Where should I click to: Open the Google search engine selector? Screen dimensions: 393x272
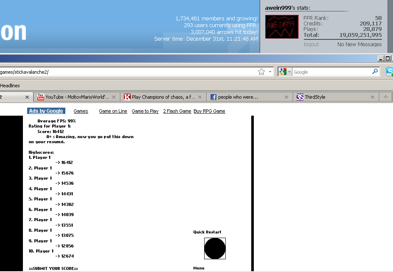coord(285,72)
